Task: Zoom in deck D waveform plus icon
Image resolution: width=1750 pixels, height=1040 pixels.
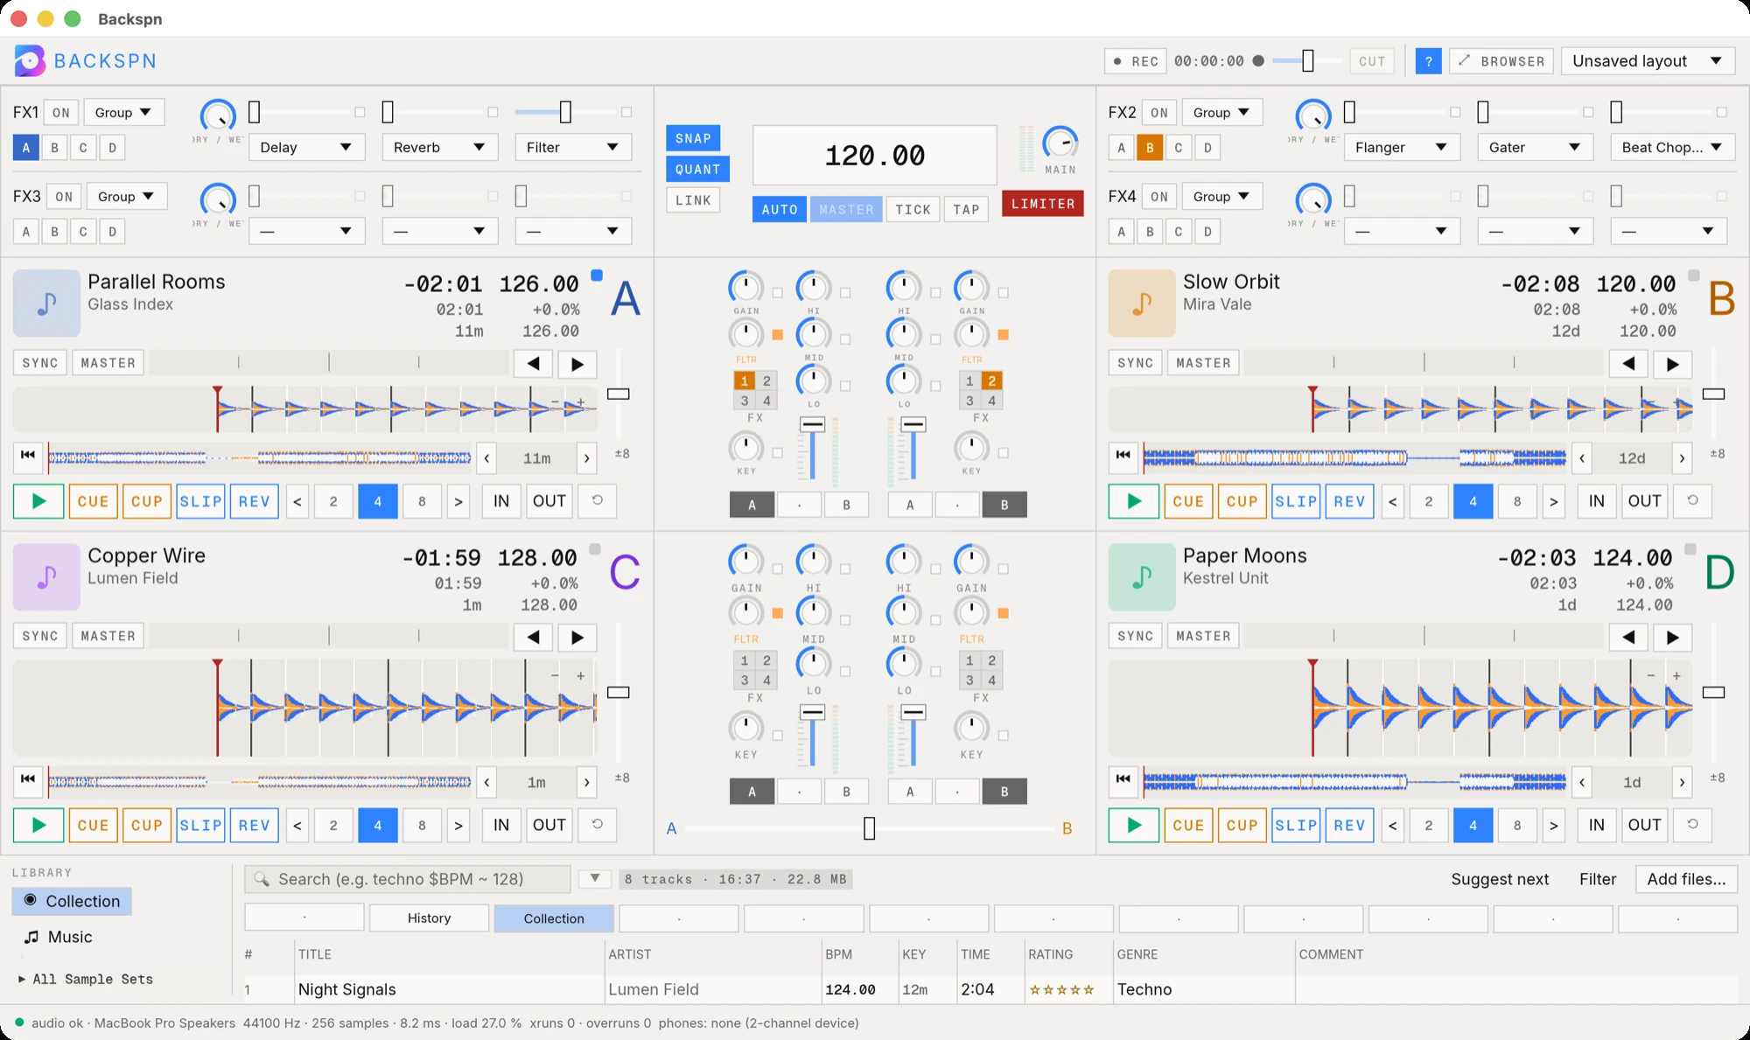Action: coord(1676,675)
